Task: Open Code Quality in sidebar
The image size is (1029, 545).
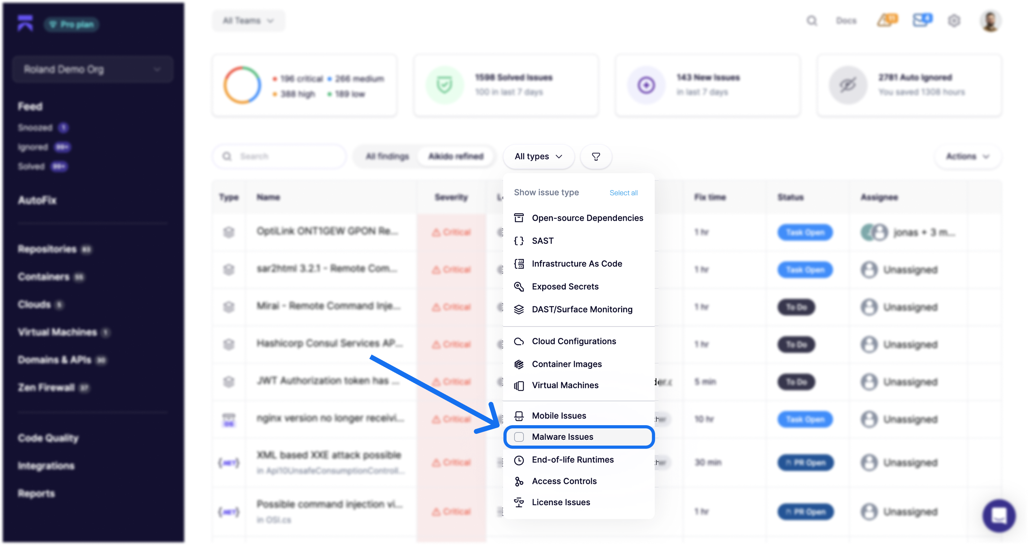Action: point(48,438)
